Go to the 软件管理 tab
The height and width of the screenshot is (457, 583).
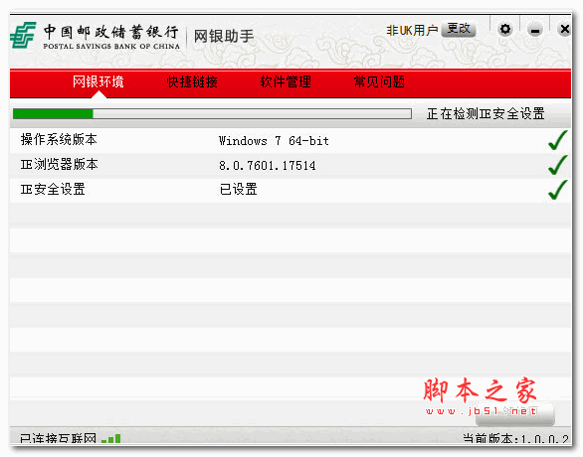click(286, 81)
